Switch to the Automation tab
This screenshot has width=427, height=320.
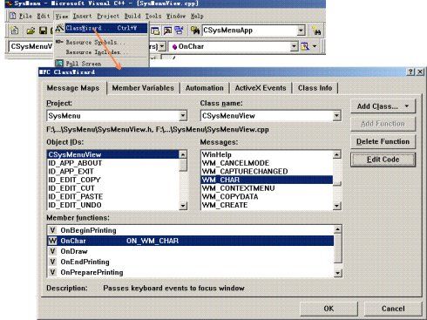click(205, 88)
